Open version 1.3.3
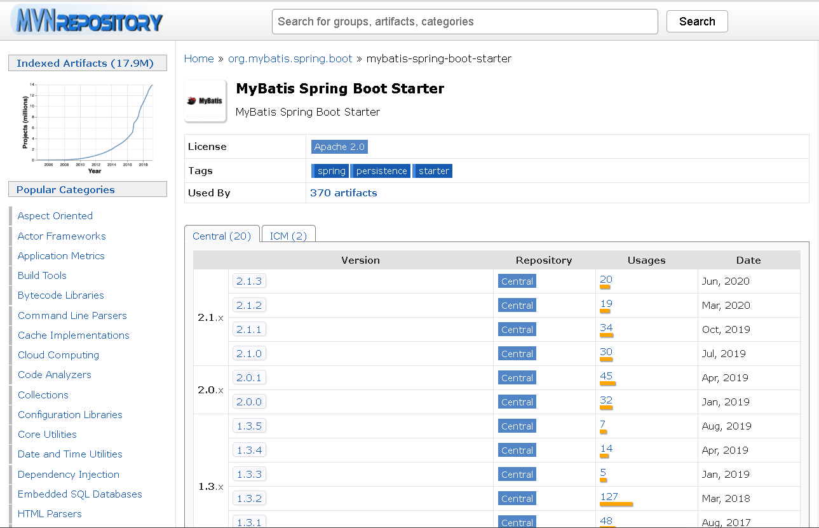The image size is (819, 528). pyautogui.click(x=249, y=474)
